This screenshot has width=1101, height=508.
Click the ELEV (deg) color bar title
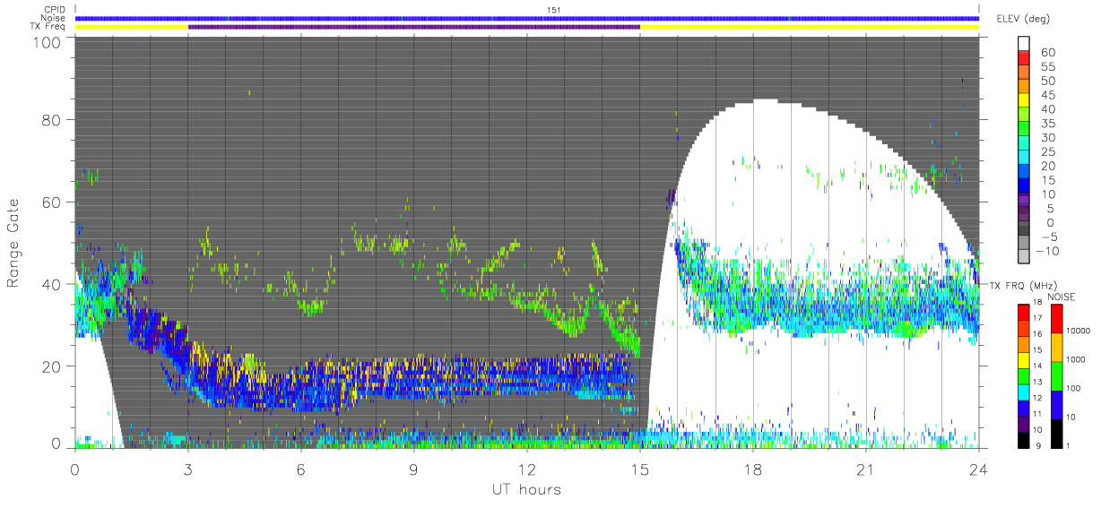point(1023,19)
